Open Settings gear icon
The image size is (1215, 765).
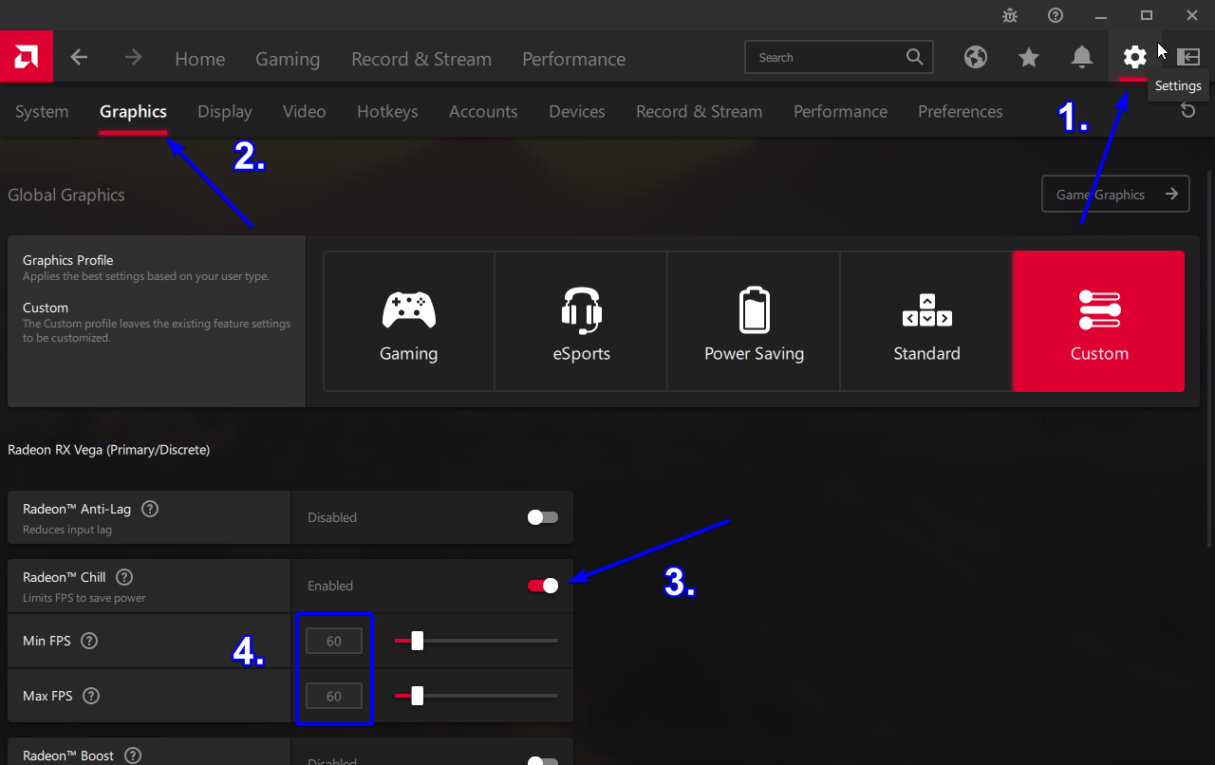tap(1134, 57)
